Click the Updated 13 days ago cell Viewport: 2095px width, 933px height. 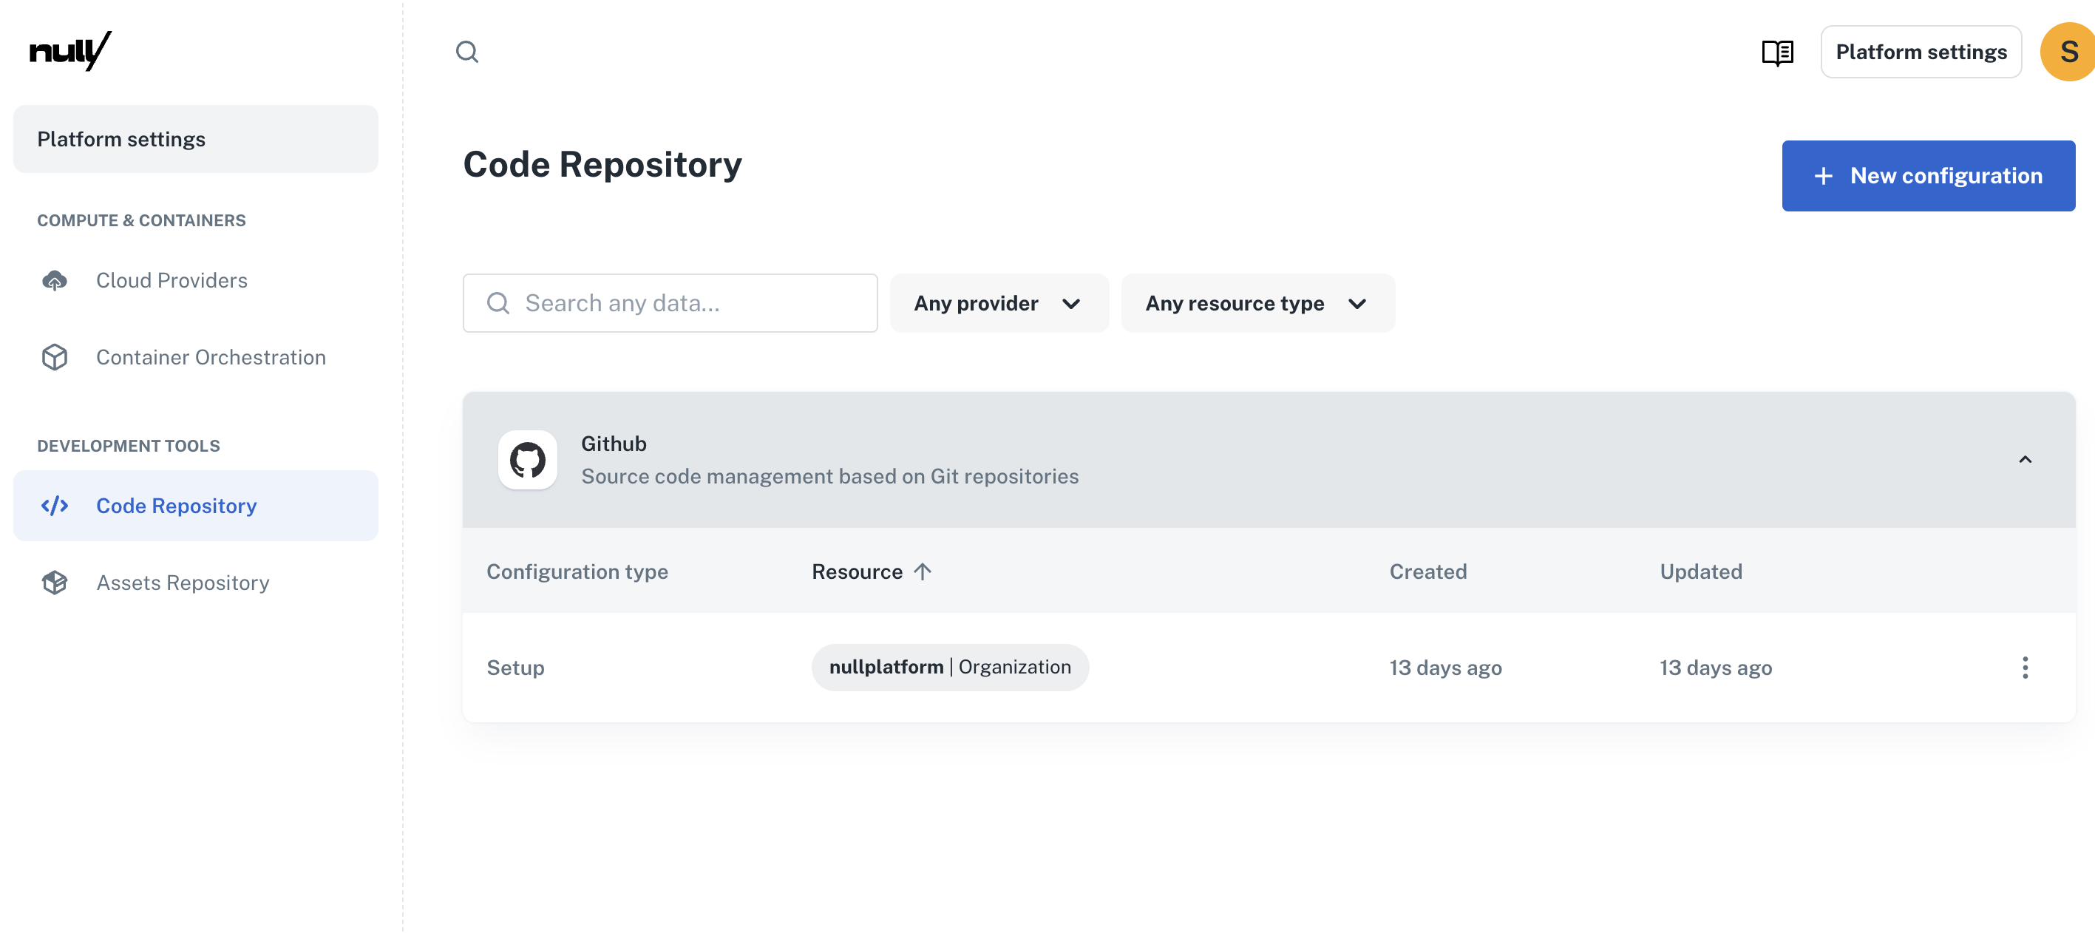coord(1716,668)
